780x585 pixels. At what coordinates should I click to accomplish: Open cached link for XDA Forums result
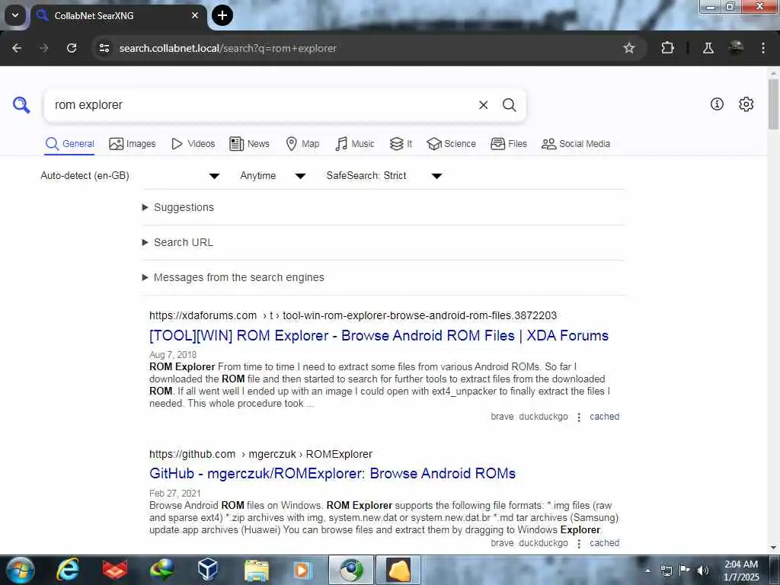604,417
